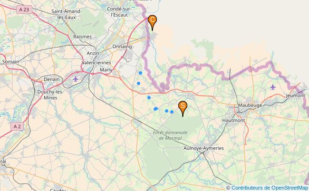Click the A 23 motorway badge

click(x=24, y=10)
